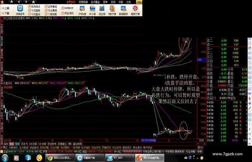Collapse the ribbon with double chevron
This screenshot has width=252, height=162.
coord(33,2)
